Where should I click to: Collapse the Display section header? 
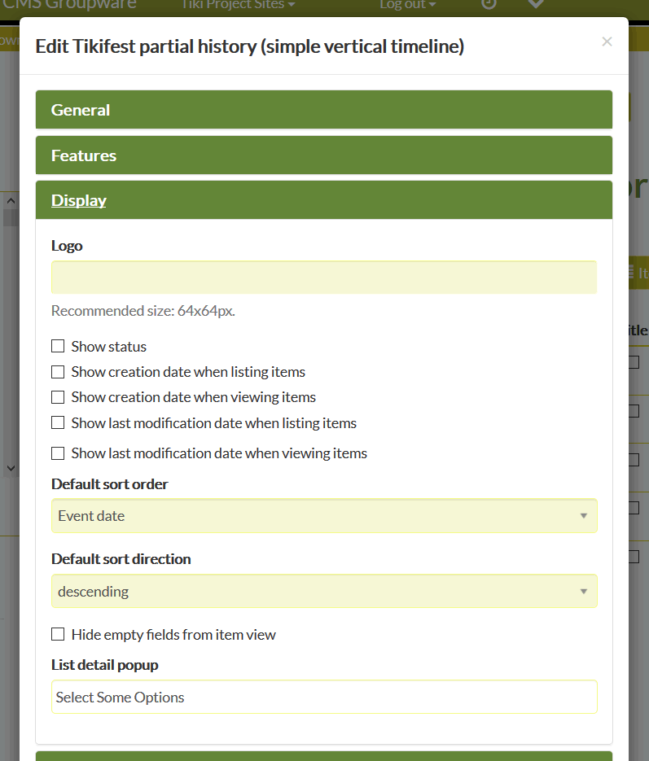click(x=324, y=200)
